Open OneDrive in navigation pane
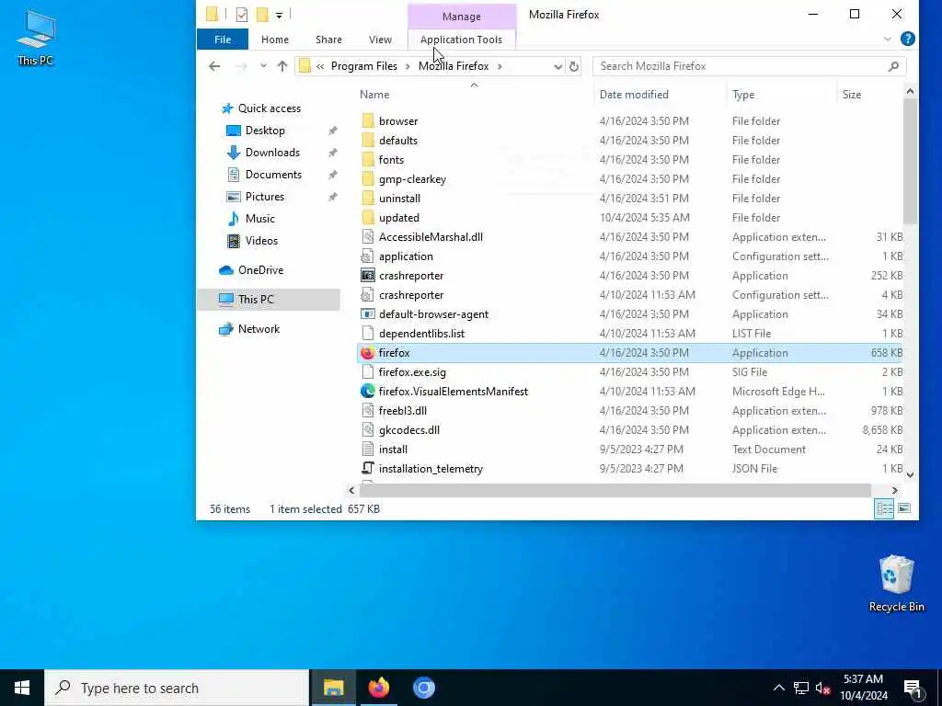 click(260, 270)
